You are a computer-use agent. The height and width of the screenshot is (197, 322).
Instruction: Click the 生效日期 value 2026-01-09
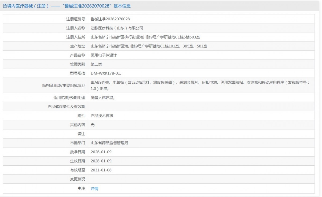coord(101,161)
